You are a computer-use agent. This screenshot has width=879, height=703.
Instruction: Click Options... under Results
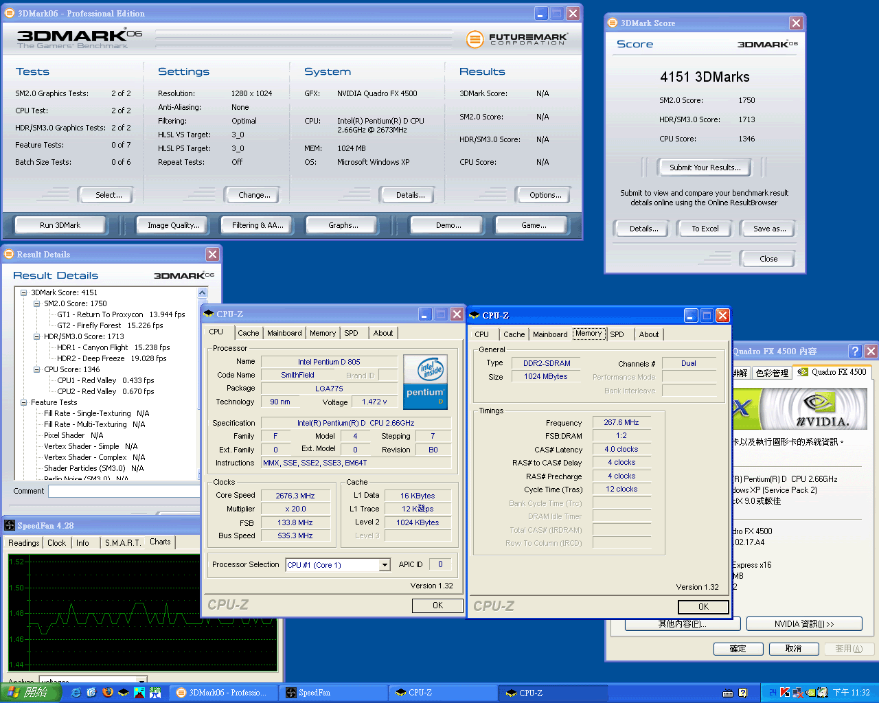(x=545, y=195)
